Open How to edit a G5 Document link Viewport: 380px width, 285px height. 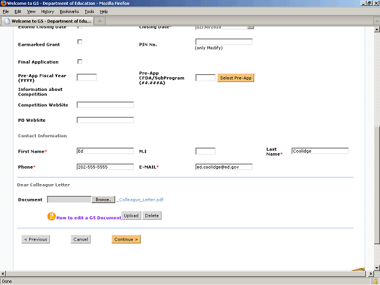88,218
